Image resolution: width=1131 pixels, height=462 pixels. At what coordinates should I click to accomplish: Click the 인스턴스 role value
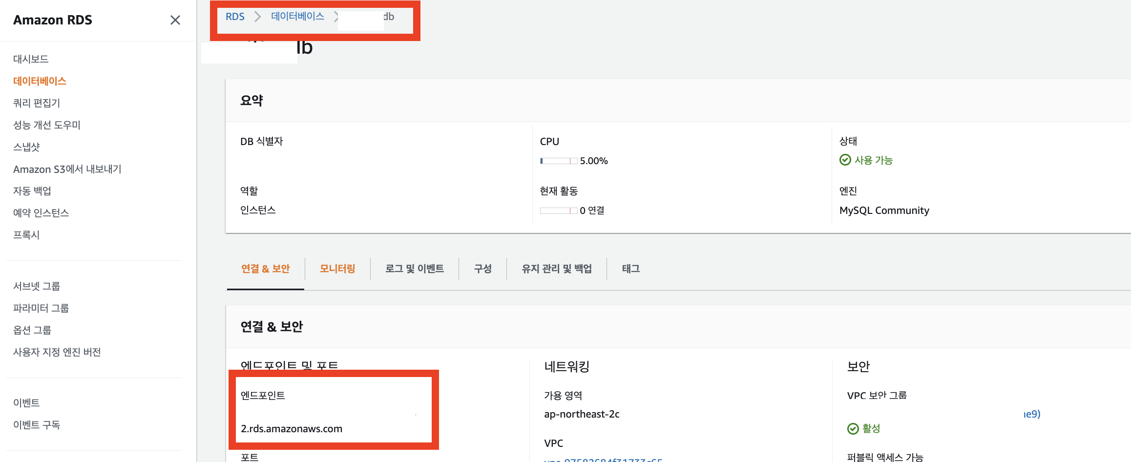[x=258, y=210]
